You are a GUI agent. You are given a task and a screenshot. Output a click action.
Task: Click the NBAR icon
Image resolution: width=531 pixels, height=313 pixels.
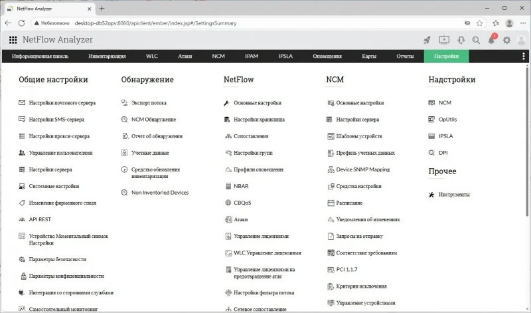click(x=228, y=186)
